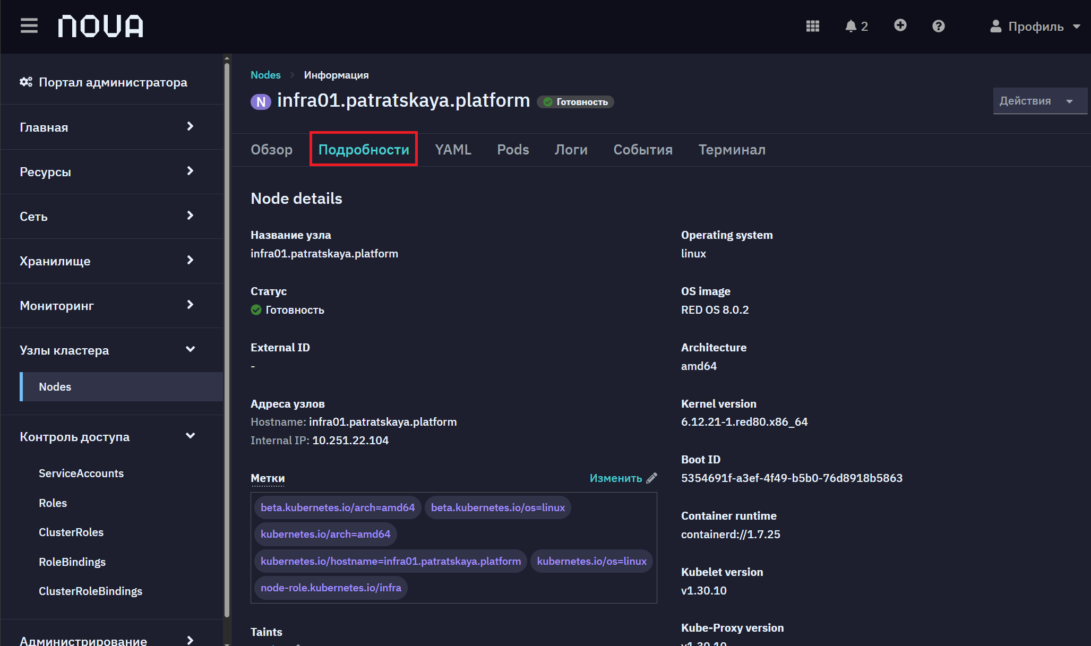Open the Pods tab

click(513, 150)
